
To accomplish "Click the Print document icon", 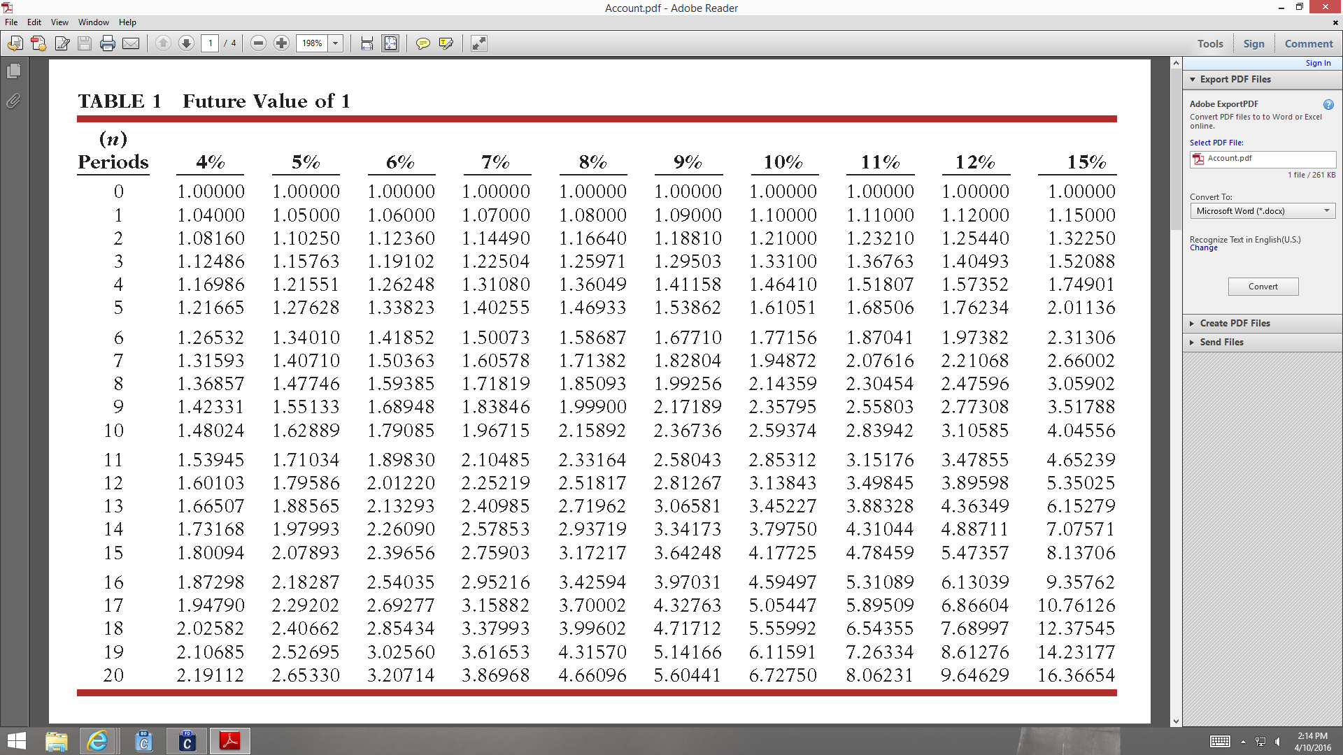I will 107,43.
